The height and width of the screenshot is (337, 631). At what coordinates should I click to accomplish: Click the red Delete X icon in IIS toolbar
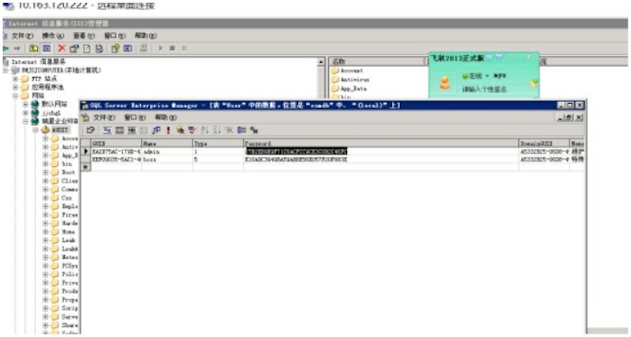61,49
